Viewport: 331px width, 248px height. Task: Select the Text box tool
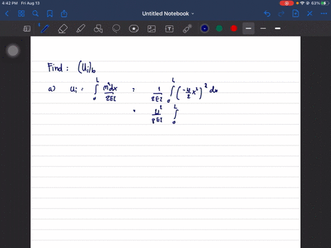pyautogui.click(x=170, y=29)
